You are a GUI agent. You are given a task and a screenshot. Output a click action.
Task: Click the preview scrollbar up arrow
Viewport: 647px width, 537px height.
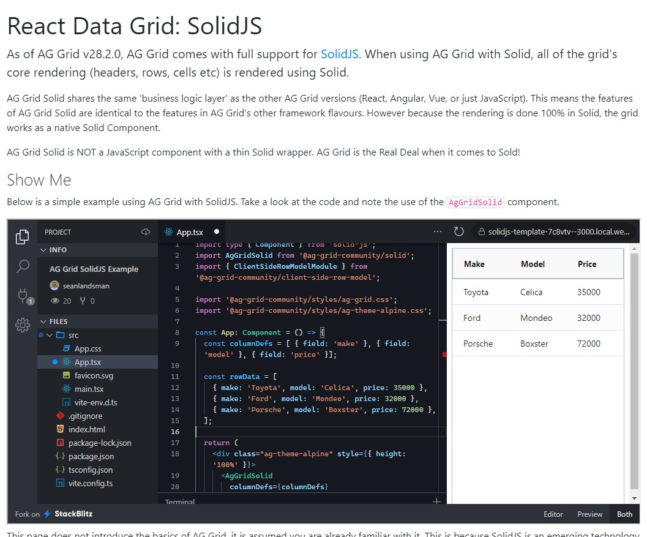tap(634, 249)
